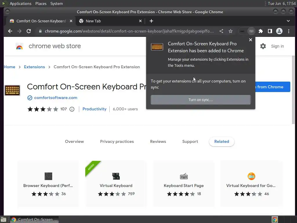Click the ratings info icon next to 107
The image size is (297, 223).
click(72, 109)
